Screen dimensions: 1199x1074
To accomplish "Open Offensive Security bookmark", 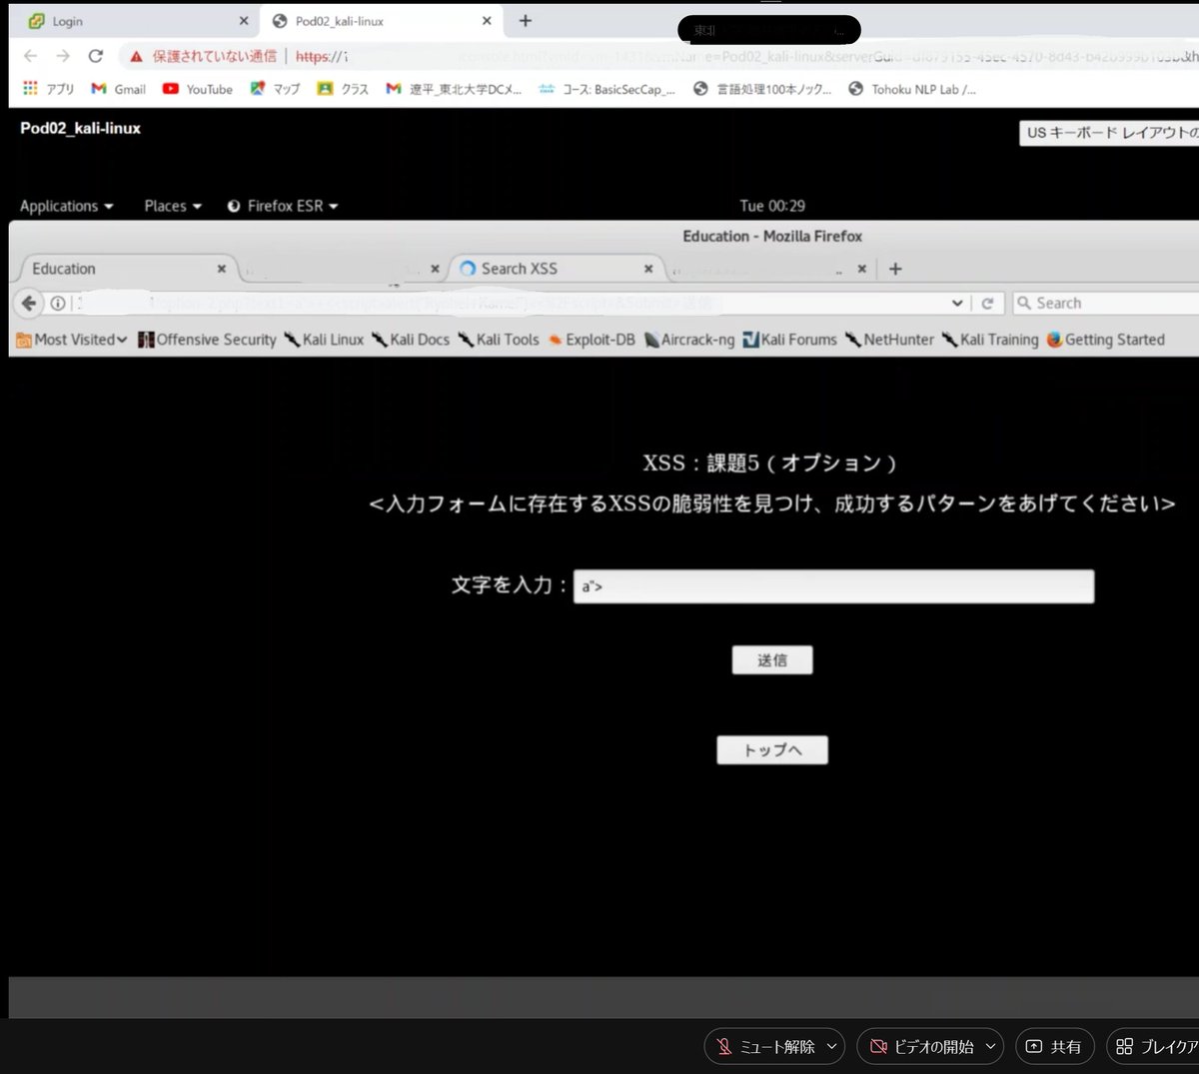I will click(207, 340).
